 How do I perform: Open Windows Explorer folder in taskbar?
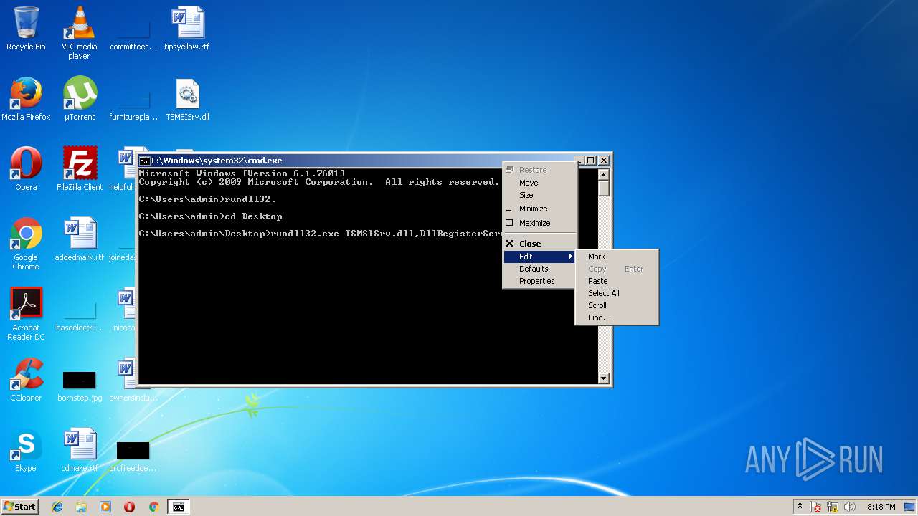click(81, 507)
